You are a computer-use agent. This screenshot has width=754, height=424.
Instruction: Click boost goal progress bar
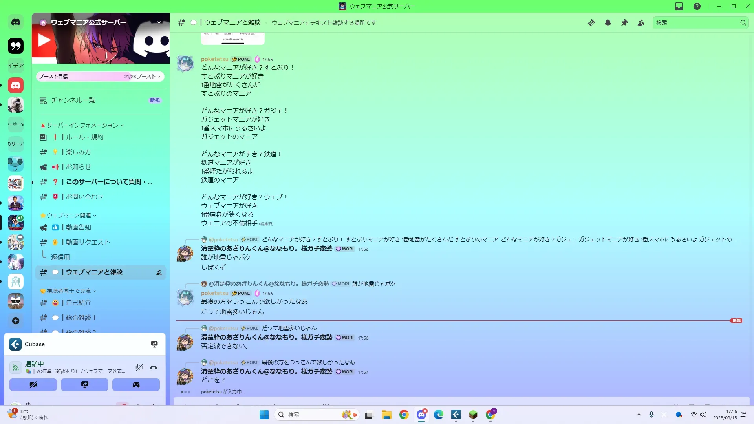coord(100,77)
